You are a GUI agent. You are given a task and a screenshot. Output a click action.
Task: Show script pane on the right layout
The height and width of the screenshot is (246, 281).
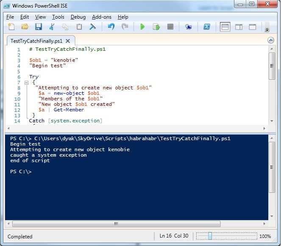coord(239,27)
